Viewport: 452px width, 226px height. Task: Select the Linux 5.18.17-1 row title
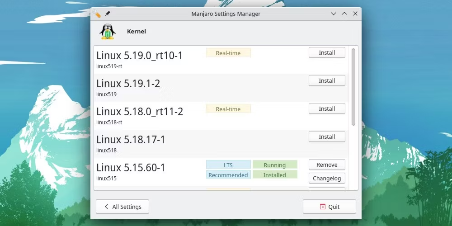(131, 139)
